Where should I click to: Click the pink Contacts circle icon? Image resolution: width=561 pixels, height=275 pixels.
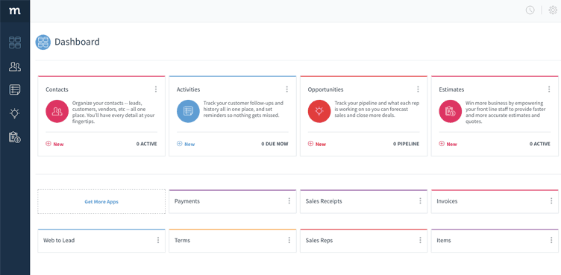(x=57, y=111)
